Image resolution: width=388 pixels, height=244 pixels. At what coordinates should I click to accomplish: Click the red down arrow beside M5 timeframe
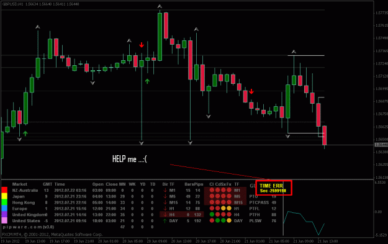point(165,196)
